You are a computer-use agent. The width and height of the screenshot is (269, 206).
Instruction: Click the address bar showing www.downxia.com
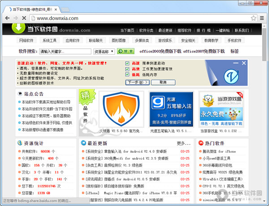click(141, 18)
